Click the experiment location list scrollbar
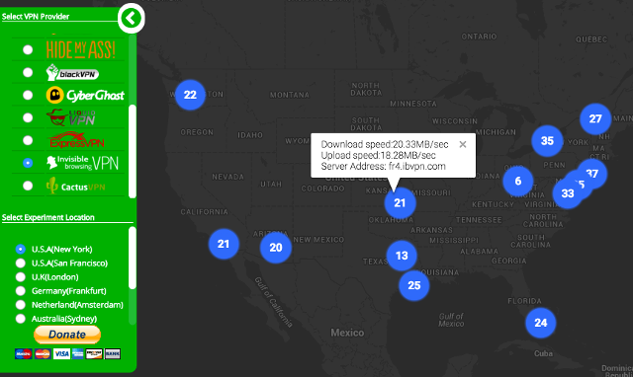Image resolution: width=633 pixels, height=377 pixels. pos(132,258)
